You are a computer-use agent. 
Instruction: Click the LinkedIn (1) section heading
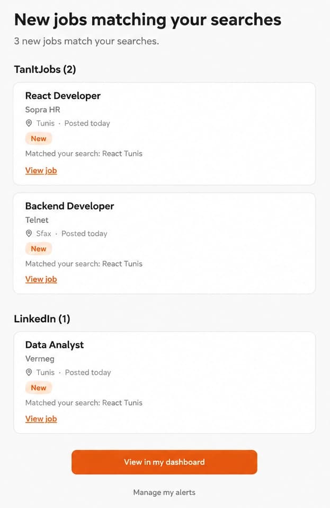point(42,319)
